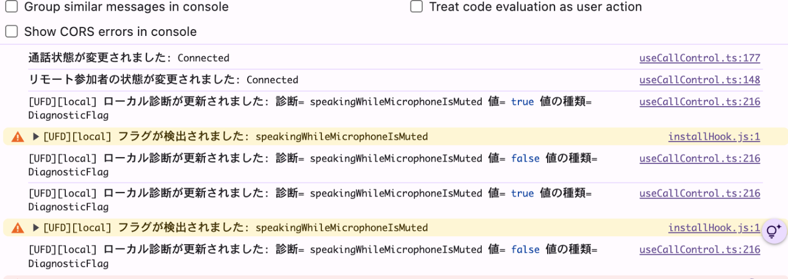Check Show CORS errors in console

pos(12,31)
